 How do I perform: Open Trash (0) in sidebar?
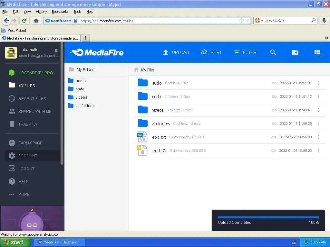[23, 124]
